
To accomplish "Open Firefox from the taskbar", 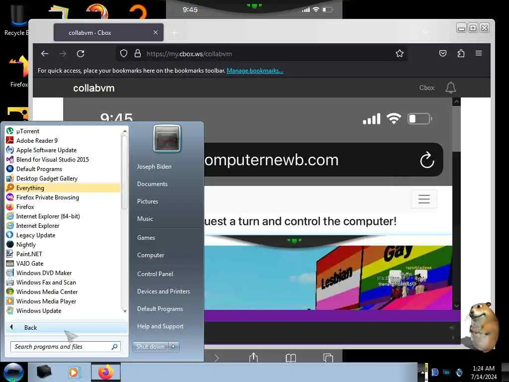I will (105, 372).
